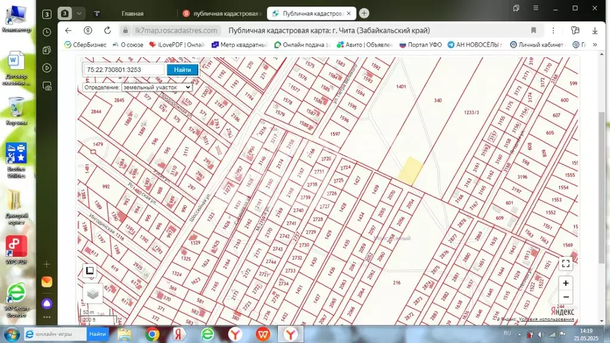Image resolution: width=610 pixels, height=343 pixels.
Task: Reload the cadastral map page
Action: tap(107, 30)
